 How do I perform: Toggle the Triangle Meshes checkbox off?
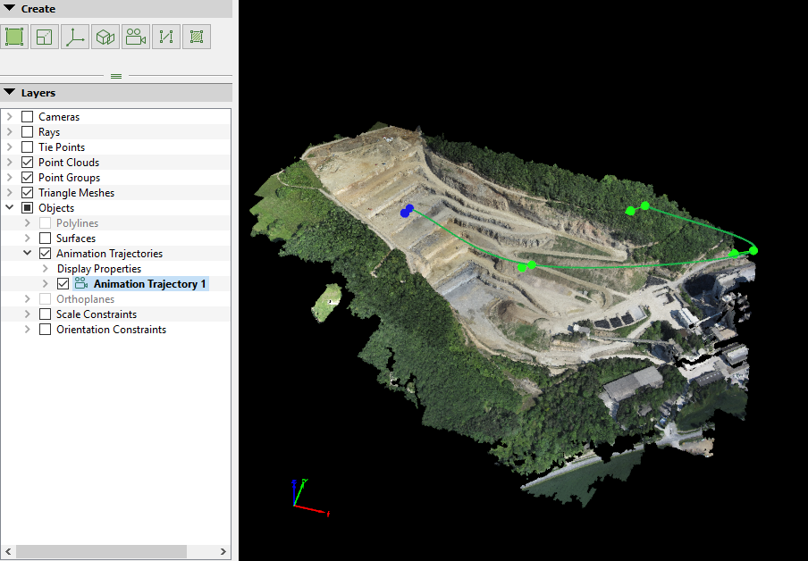[x=28, y=193]
